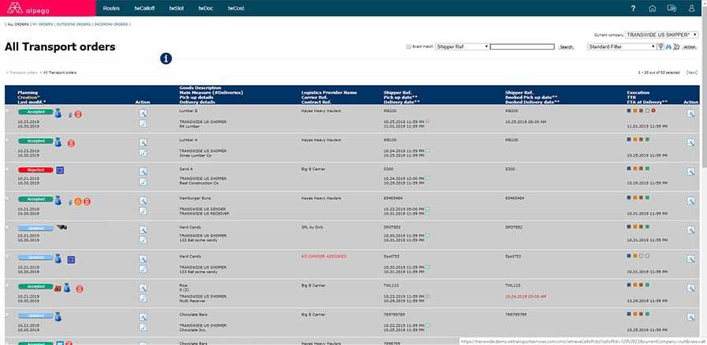This screenshot has height=345, width=707.
Task: Click the Alpega logo
Action: tap(28, 8)
